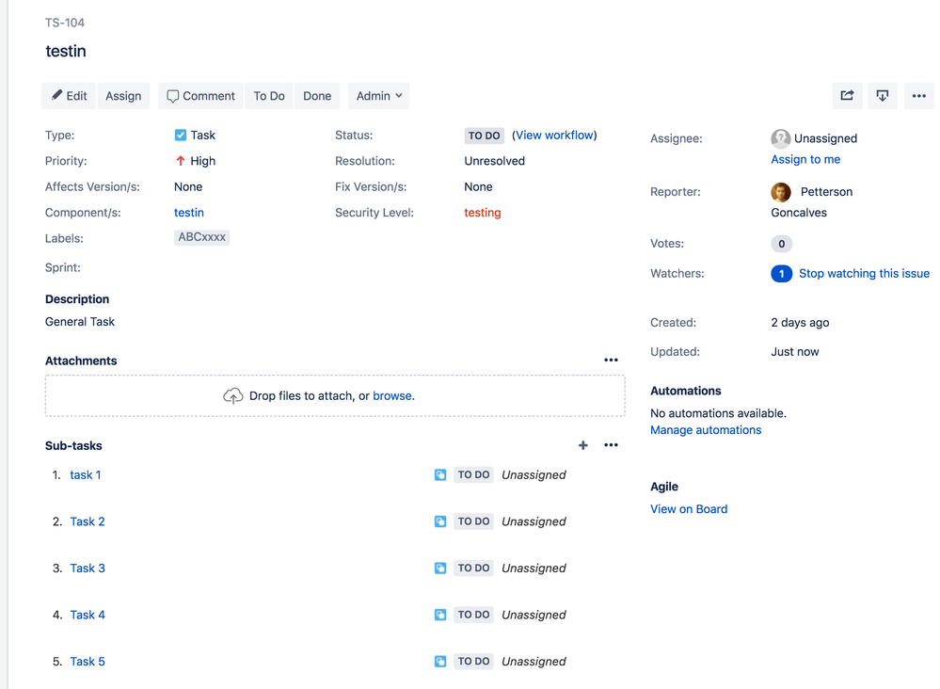The width and height of the screenshot is (940, 689).
Task: Browse for files to attach
Action: coord(392,395)
